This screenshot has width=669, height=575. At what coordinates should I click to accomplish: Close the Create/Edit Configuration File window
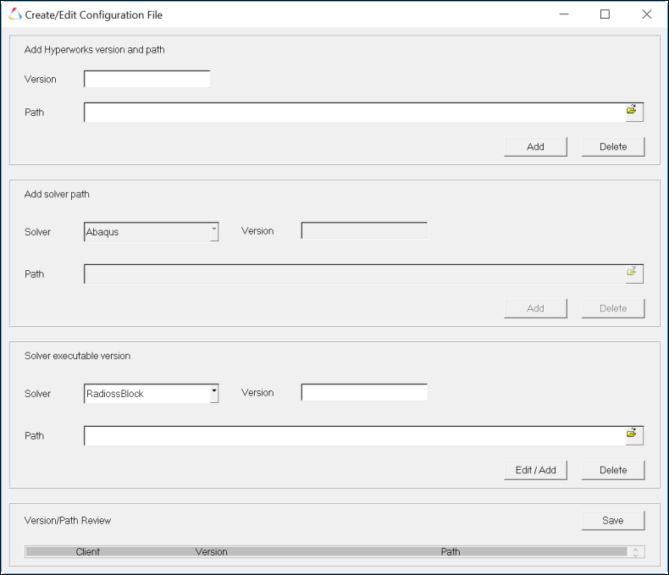(646, 14)
